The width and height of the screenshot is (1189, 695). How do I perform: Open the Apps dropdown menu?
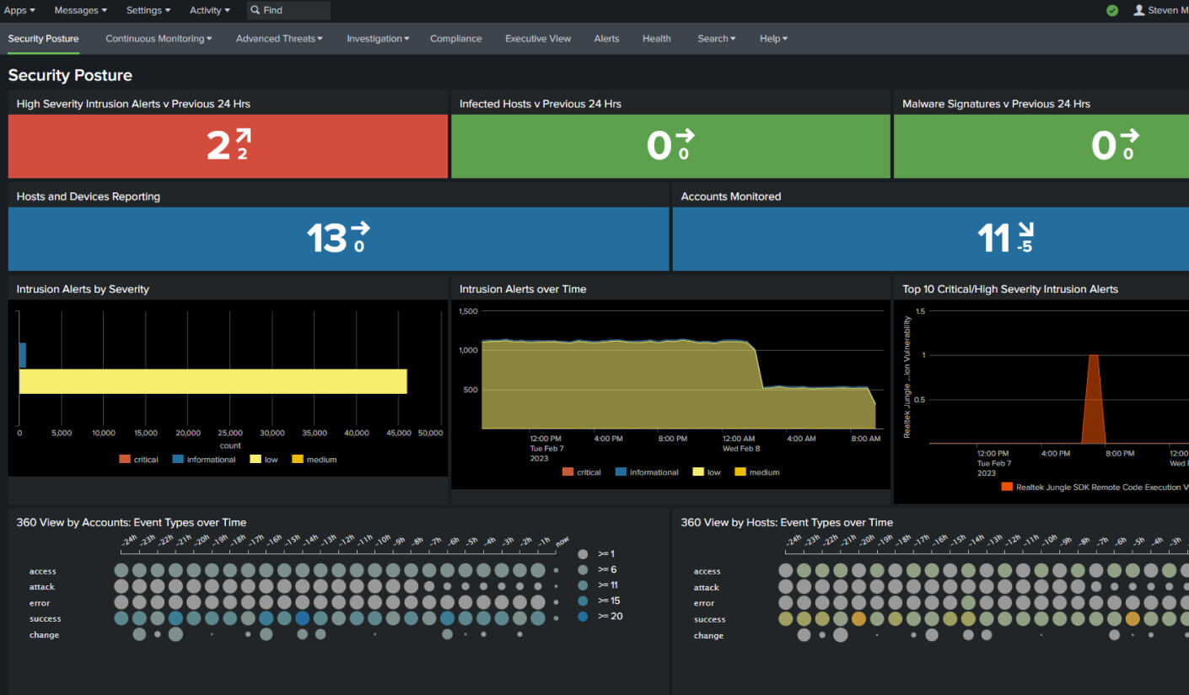(x=19, y=11)
